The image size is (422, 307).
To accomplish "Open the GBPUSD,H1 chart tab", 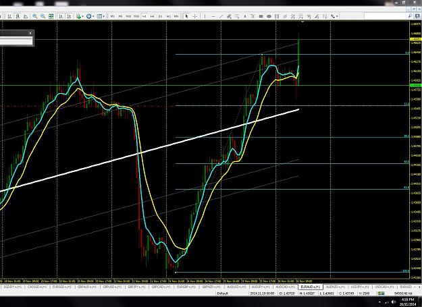I will tap(112, 287).
